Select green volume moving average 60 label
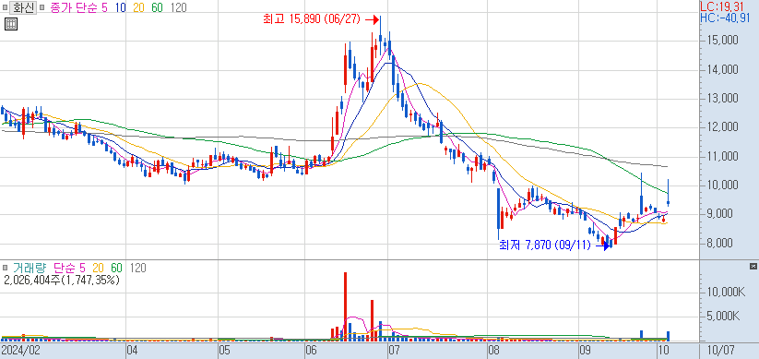 pos(116,268)
